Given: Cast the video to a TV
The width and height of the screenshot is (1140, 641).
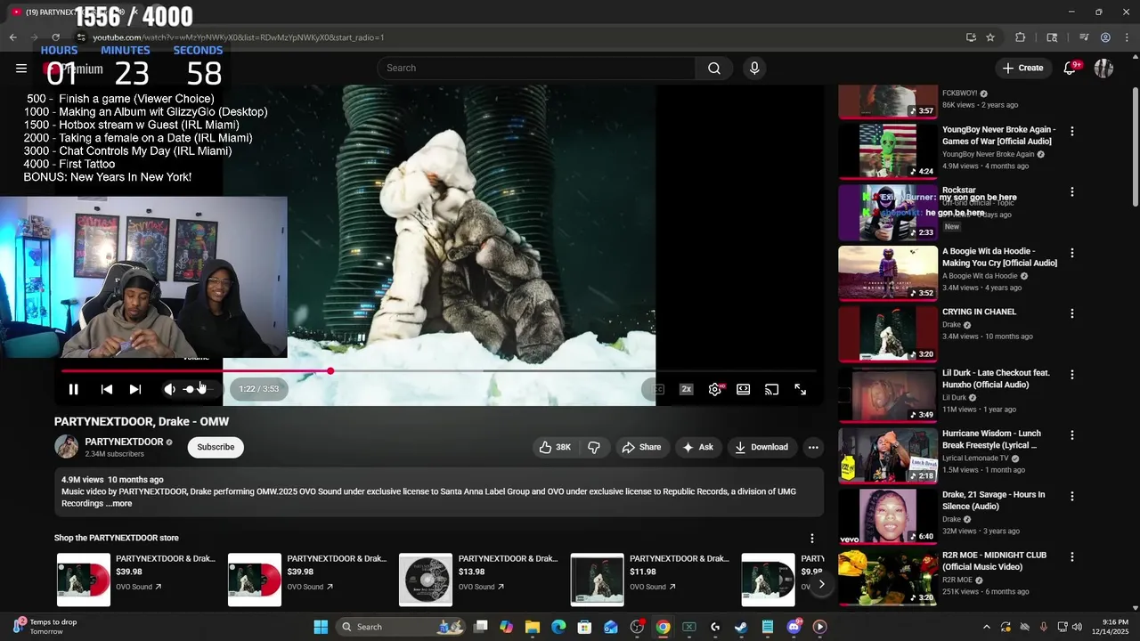Looking at the screenshot, I should (x=772, y=389).
